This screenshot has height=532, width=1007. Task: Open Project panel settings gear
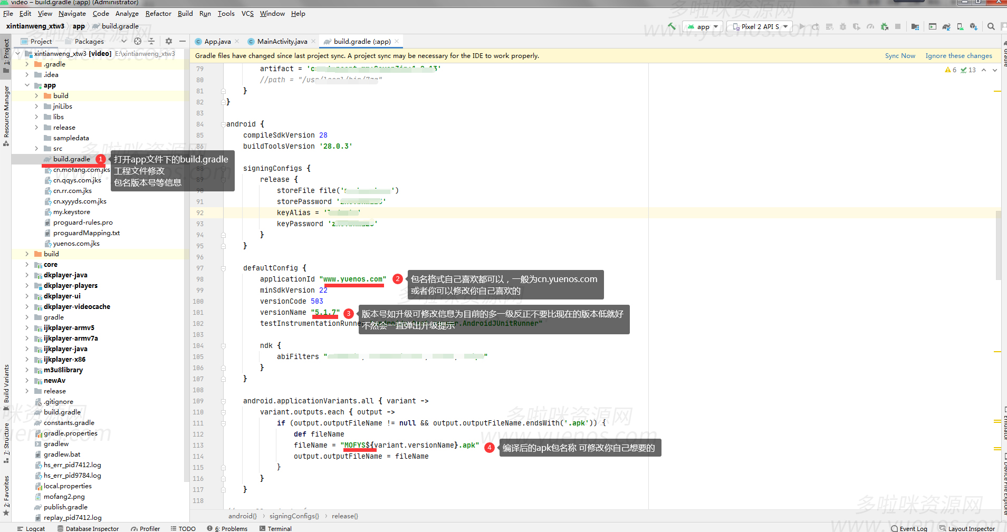coord(169,41)
